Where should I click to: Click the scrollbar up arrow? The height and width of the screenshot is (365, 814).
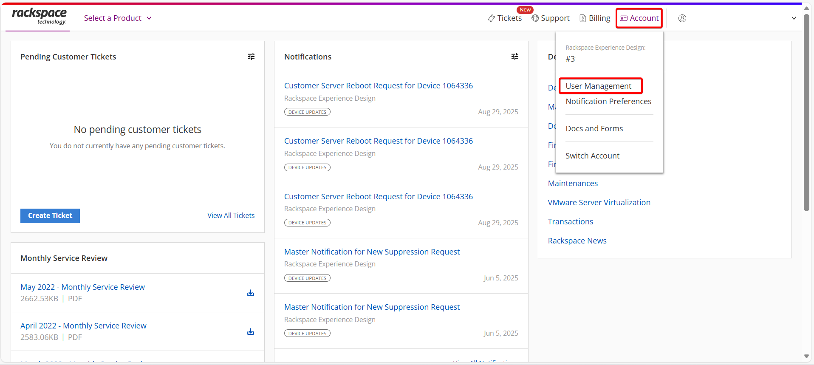806,8
